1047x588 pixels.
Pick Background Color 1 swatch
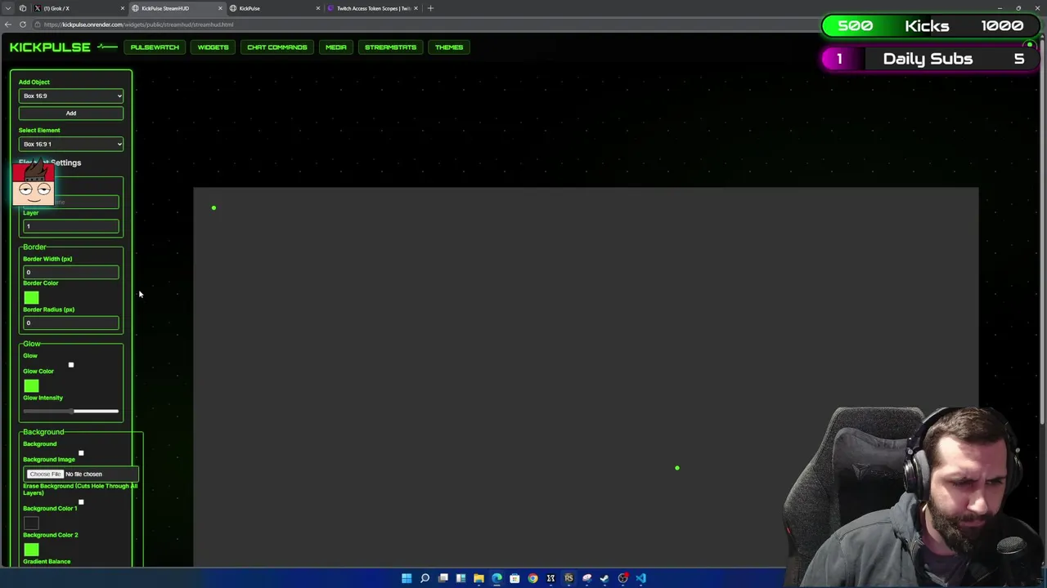coord(31,523)
